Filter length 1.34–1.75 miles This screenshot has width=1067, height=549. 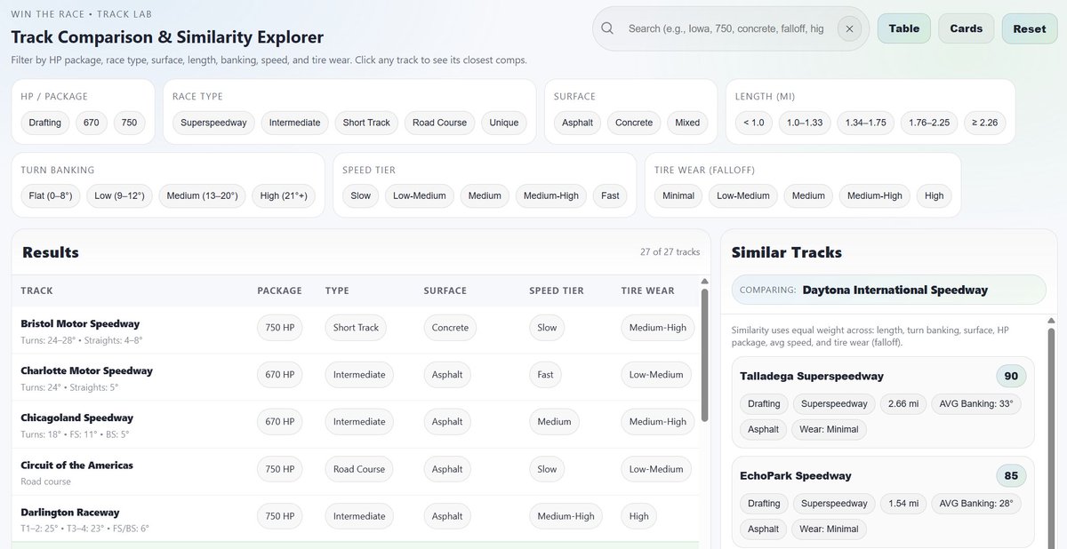tap(865, 123)
